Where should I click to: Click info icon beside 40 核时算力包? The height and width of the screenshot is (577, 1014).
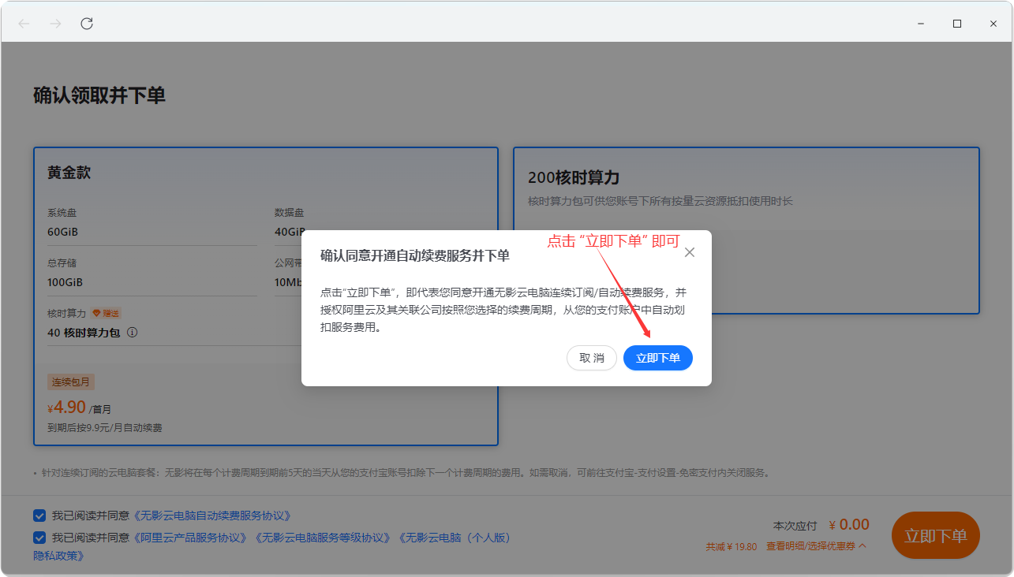click(x=133, y=333)
